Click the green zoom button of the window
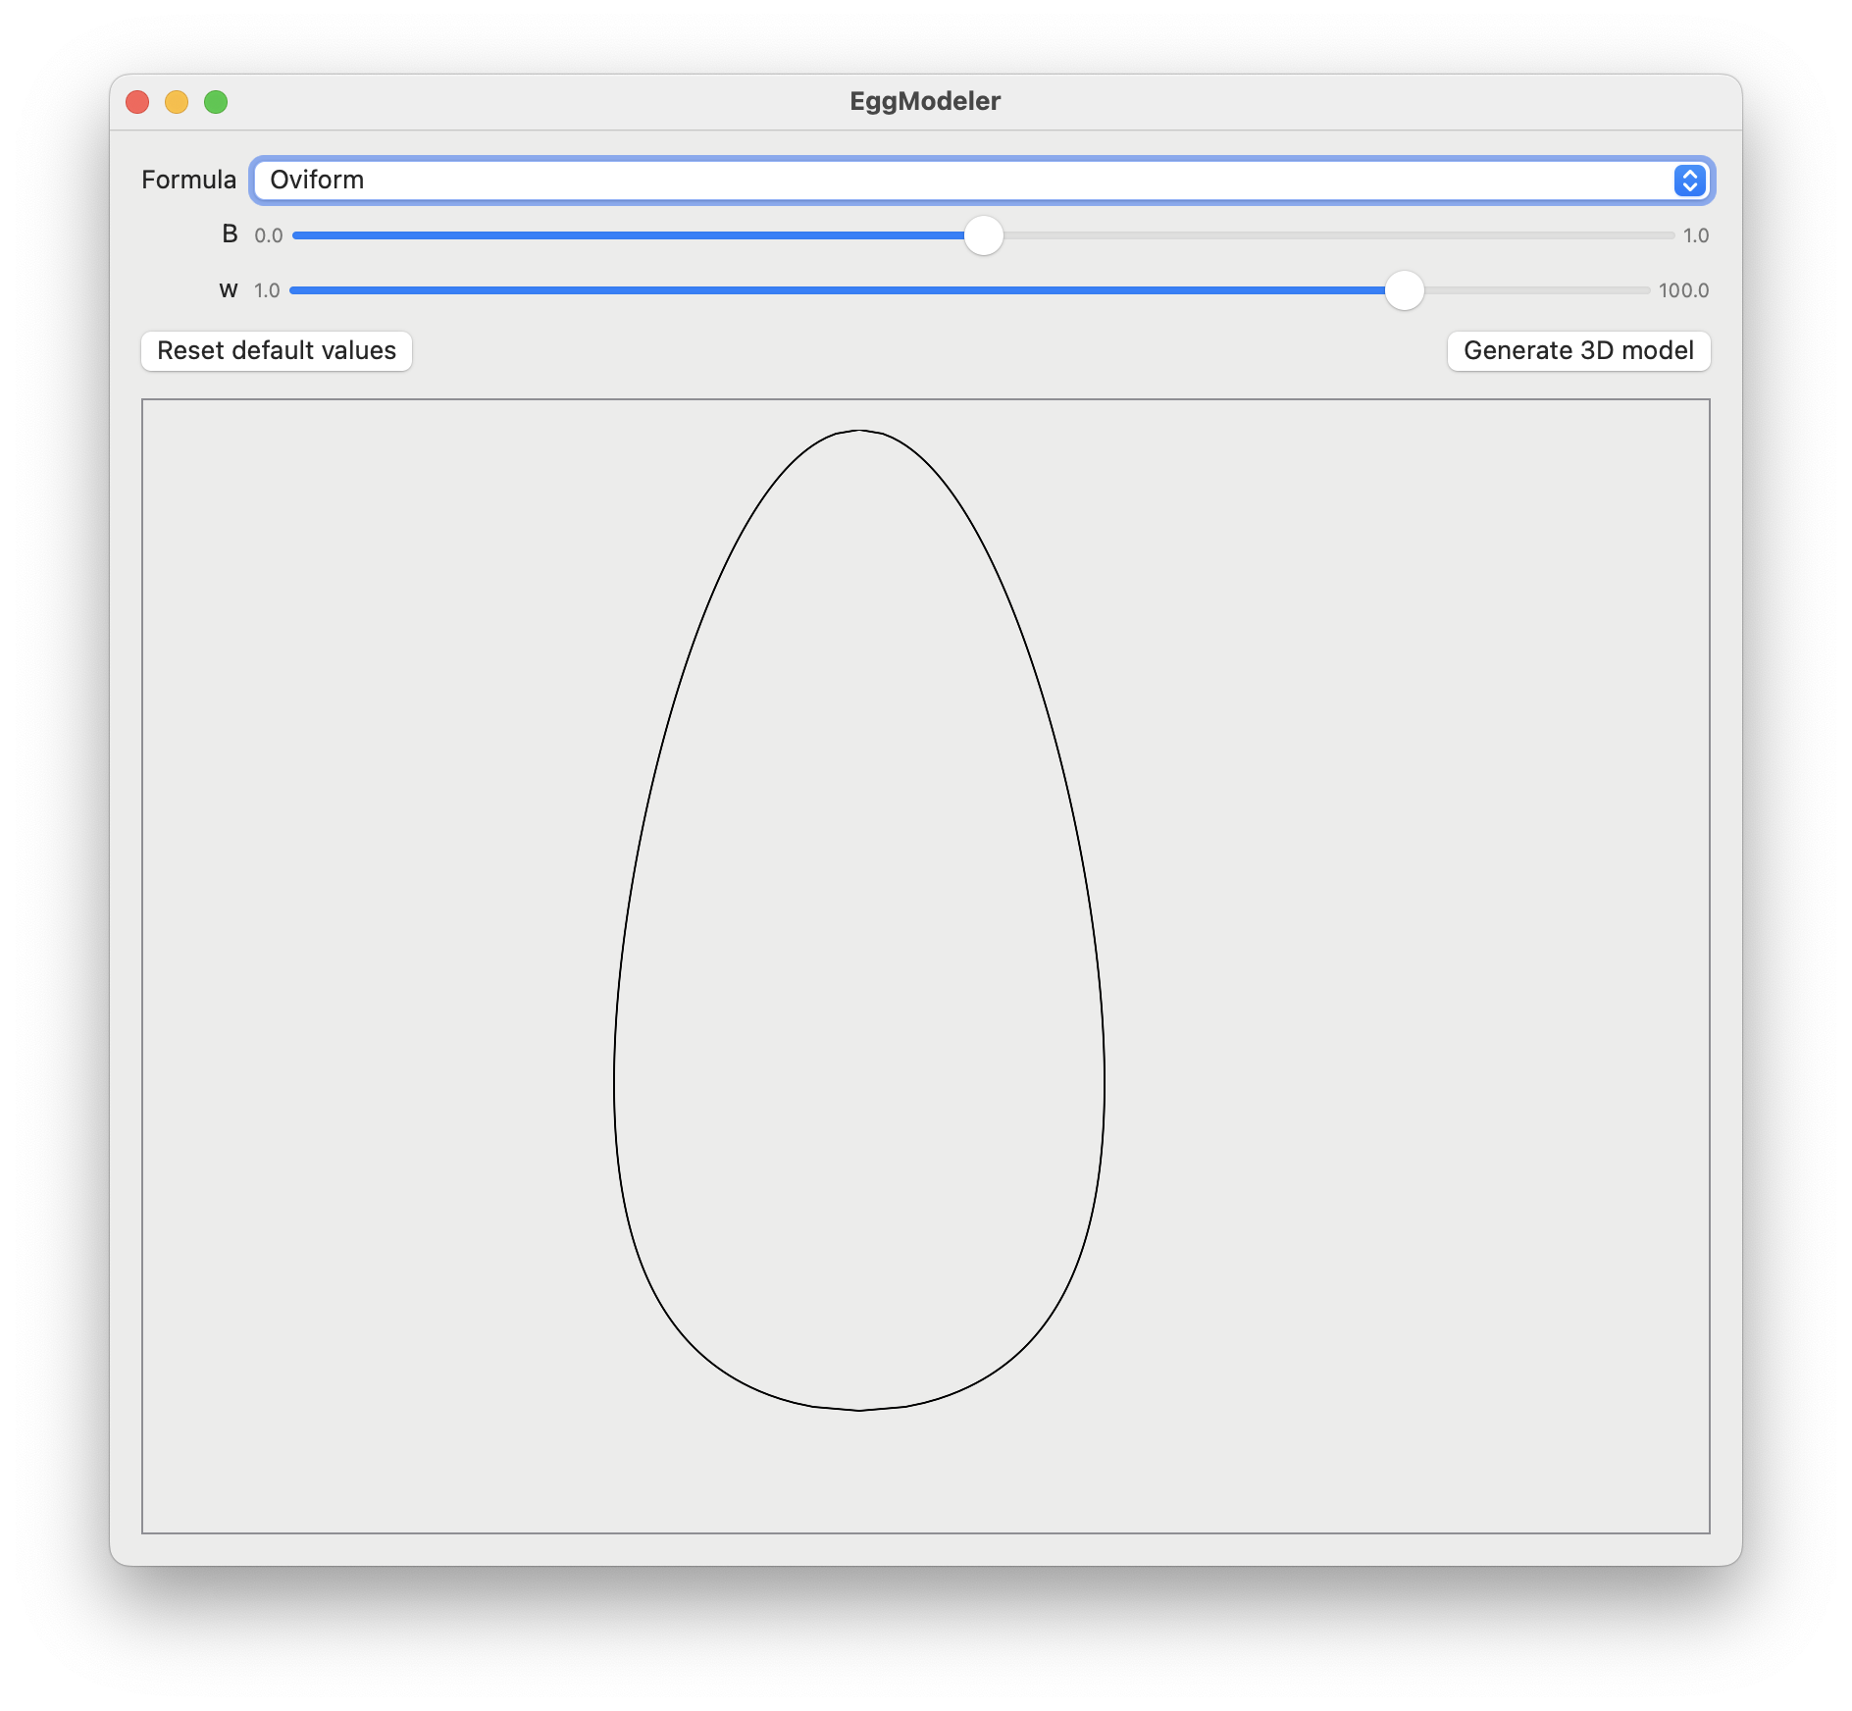 216,102
